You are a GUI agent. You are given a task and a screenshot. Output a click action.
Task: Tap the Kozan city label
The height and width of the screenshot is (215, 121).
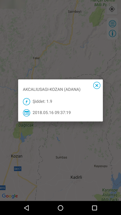pos(17,156)
